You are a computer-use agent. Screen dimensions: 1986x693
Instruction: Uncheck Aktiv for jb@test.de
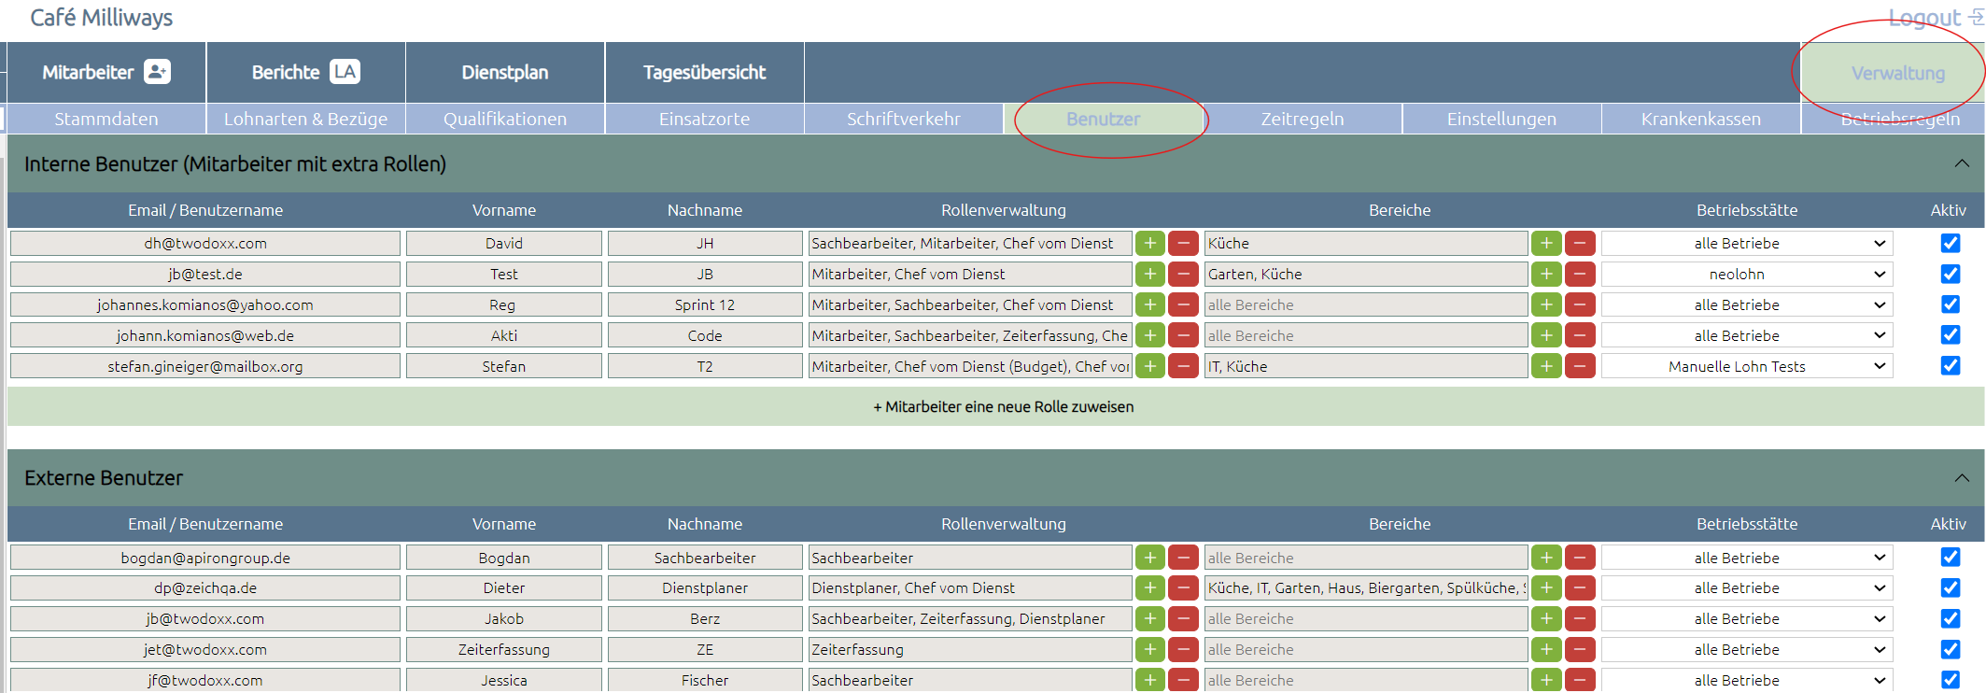tap(1950, 274)
